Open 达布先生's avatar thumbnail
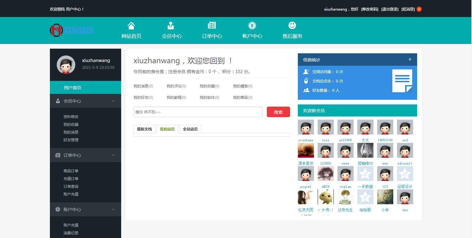The height and width of the screenshot is (238, 472). [x=345, y=196]
